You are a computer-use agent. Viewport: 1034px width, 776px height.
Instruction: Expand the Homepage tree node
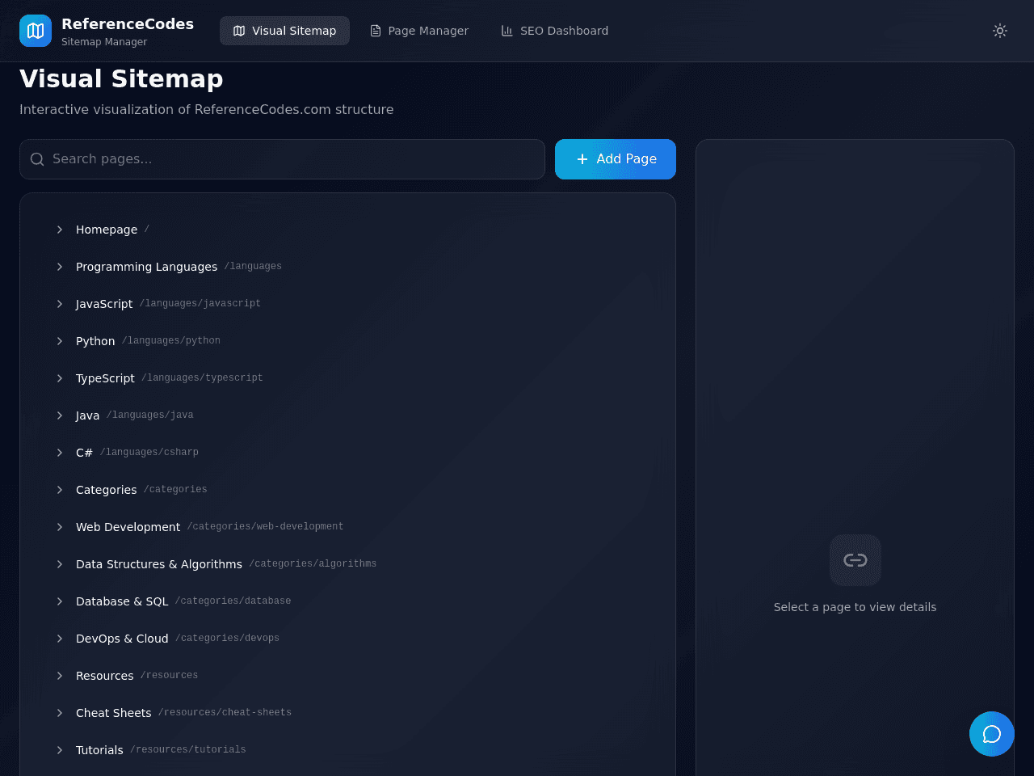click(60, 230)
